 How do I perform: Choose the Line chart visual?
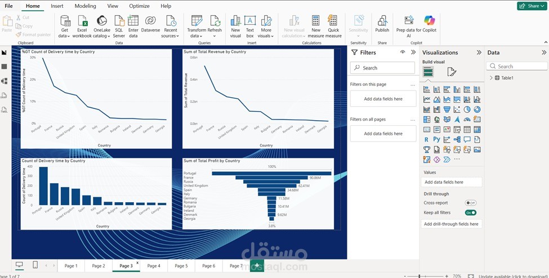click(426, 99)
